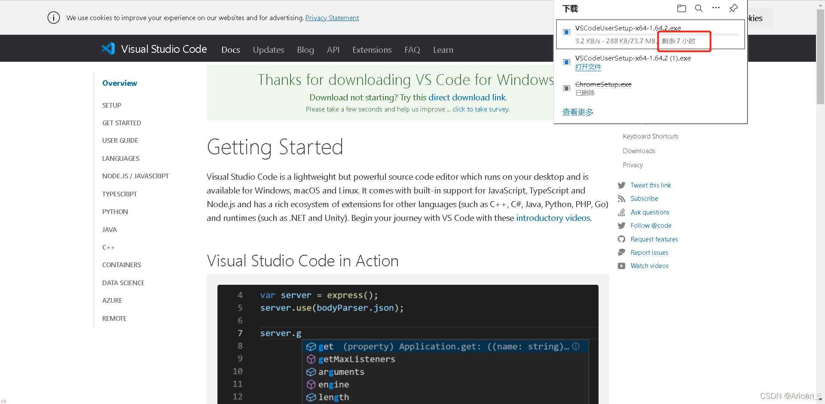
Task: Click download progress bar of VSCodeUserSetup
Action: [x=657, y=34]
